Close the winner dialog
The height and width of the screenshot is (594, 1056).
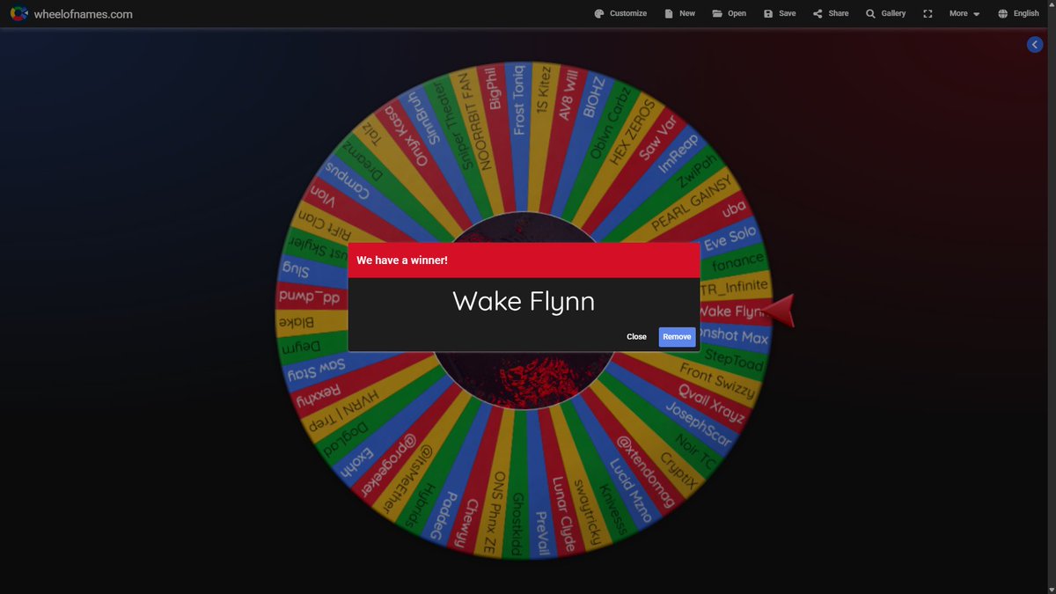[636, 337]
